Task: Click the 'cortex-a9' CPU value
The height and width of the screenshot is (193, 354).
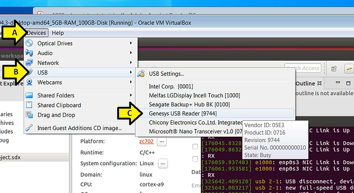Action: tap(152, 184)
